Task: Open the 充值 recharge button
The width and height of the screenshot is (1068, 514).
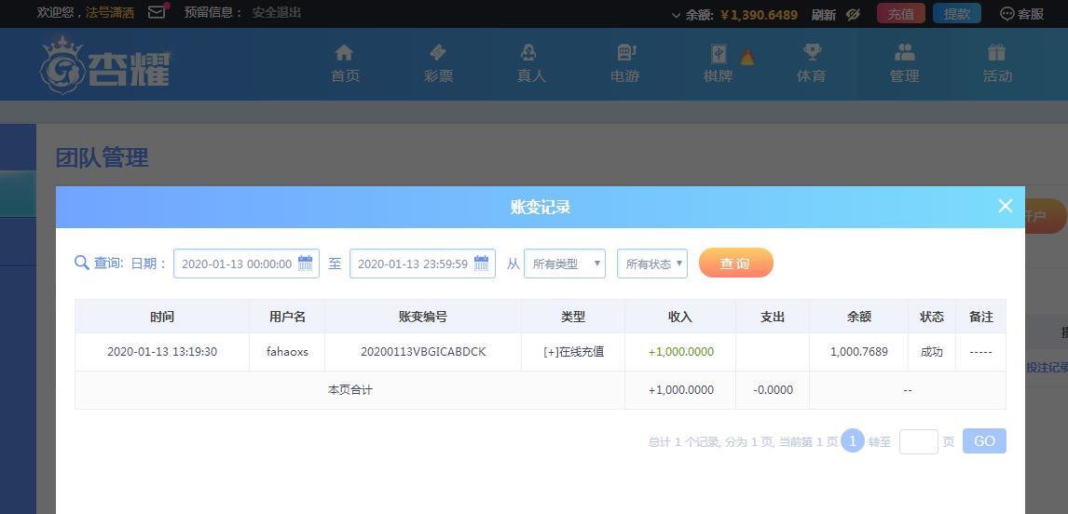Action: pyautogui.click(x=901, y=14)
